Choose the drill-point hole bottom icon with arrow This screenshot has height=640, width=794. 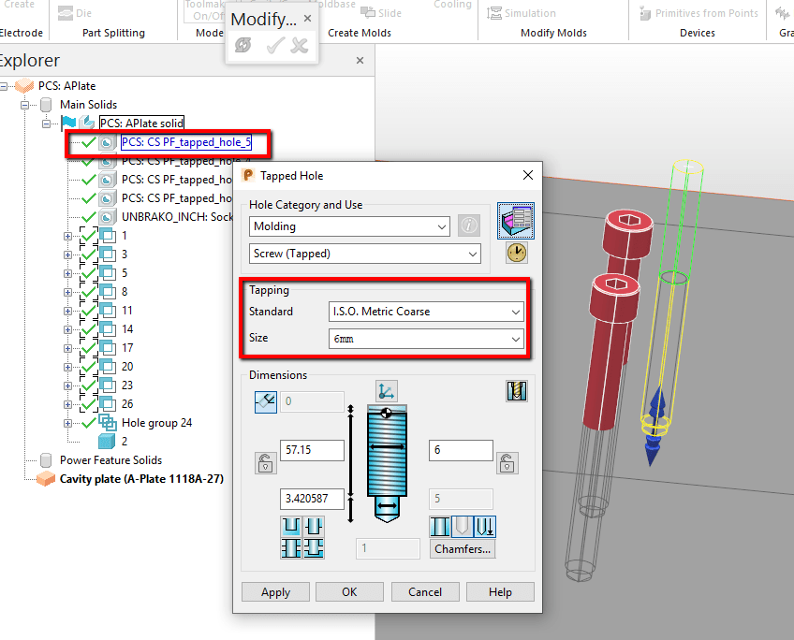[486, 527]
